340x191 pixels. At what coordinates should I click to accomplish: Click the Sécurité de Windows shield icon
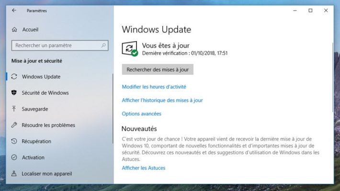pos(14,92)
